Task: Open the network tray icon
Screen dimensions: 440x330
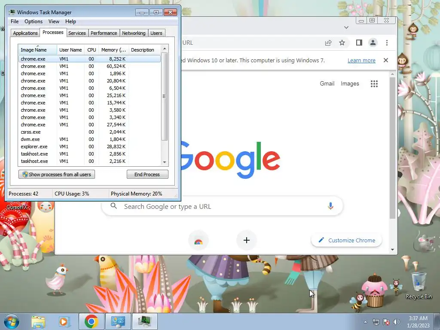Action: 376,322
